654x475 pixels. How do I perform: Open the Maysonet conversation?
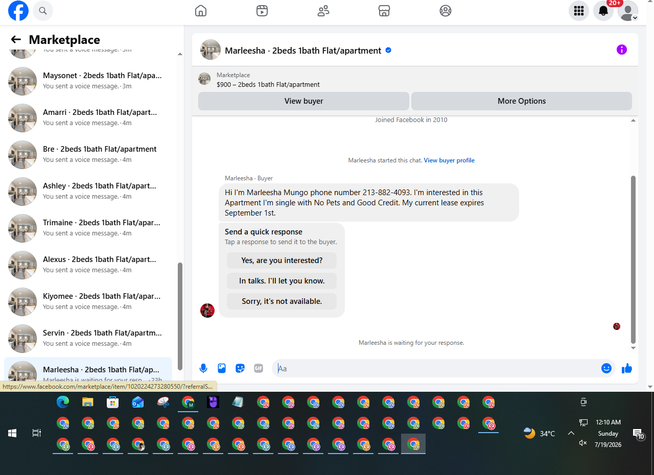click(88, 81)
